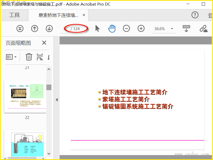
Task: Select the arrow selection tool
Action: pyautogui.click(x=97, y=29)
